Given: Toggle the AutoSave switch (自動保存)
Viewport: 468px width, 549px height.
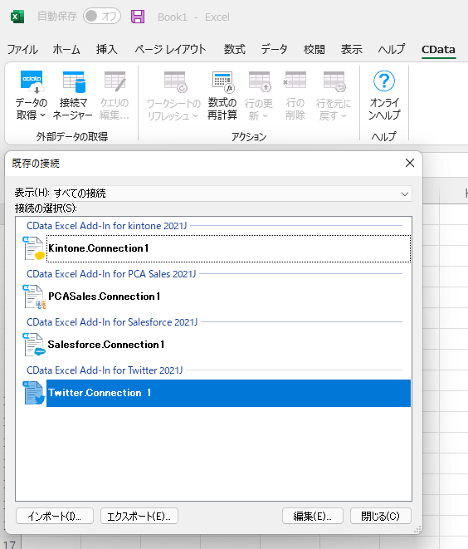Looking at the screenshot, I should tap(102, 16).
